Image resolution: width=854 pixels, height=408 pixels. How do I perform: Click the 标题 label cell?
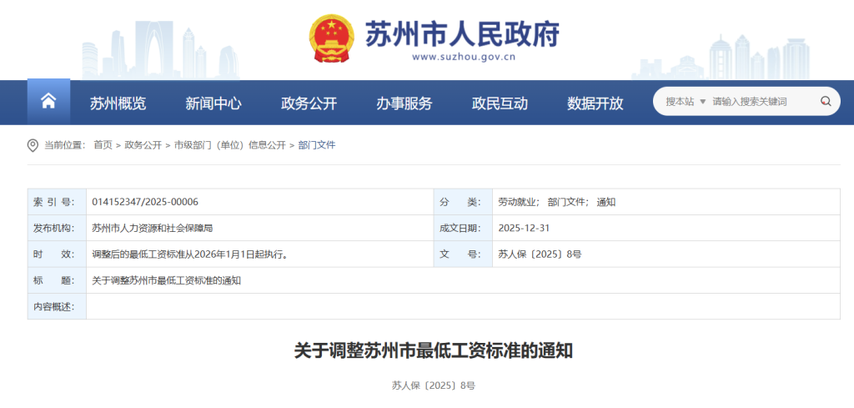pyautogui.click(x=57, y=280)
